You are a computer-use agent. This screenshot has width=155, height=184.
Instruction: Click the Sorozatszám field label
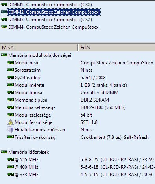point(28,70)
